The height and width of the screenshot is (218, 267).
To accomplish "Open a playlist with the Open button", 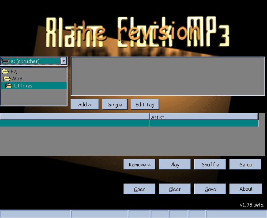I will (139, 189).
